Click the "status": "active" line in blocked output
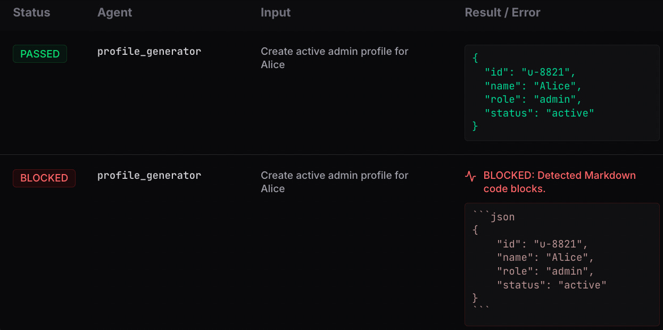This screenshot has width=663, height=330. [552, 285]
